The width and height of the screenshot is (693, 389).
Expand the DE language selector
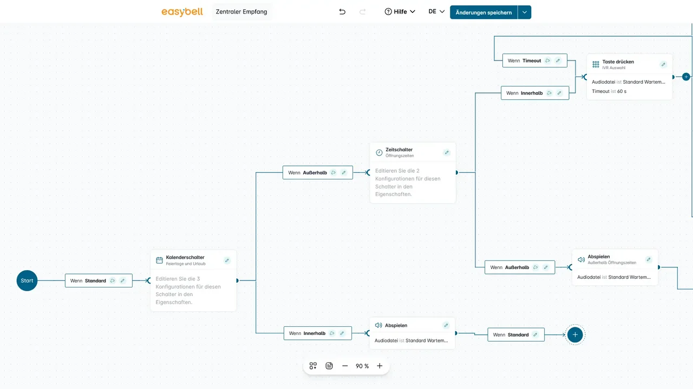point(436,11)
